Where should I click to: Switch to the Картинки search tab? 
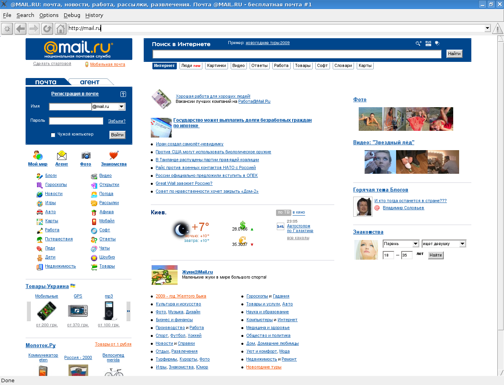217,66
